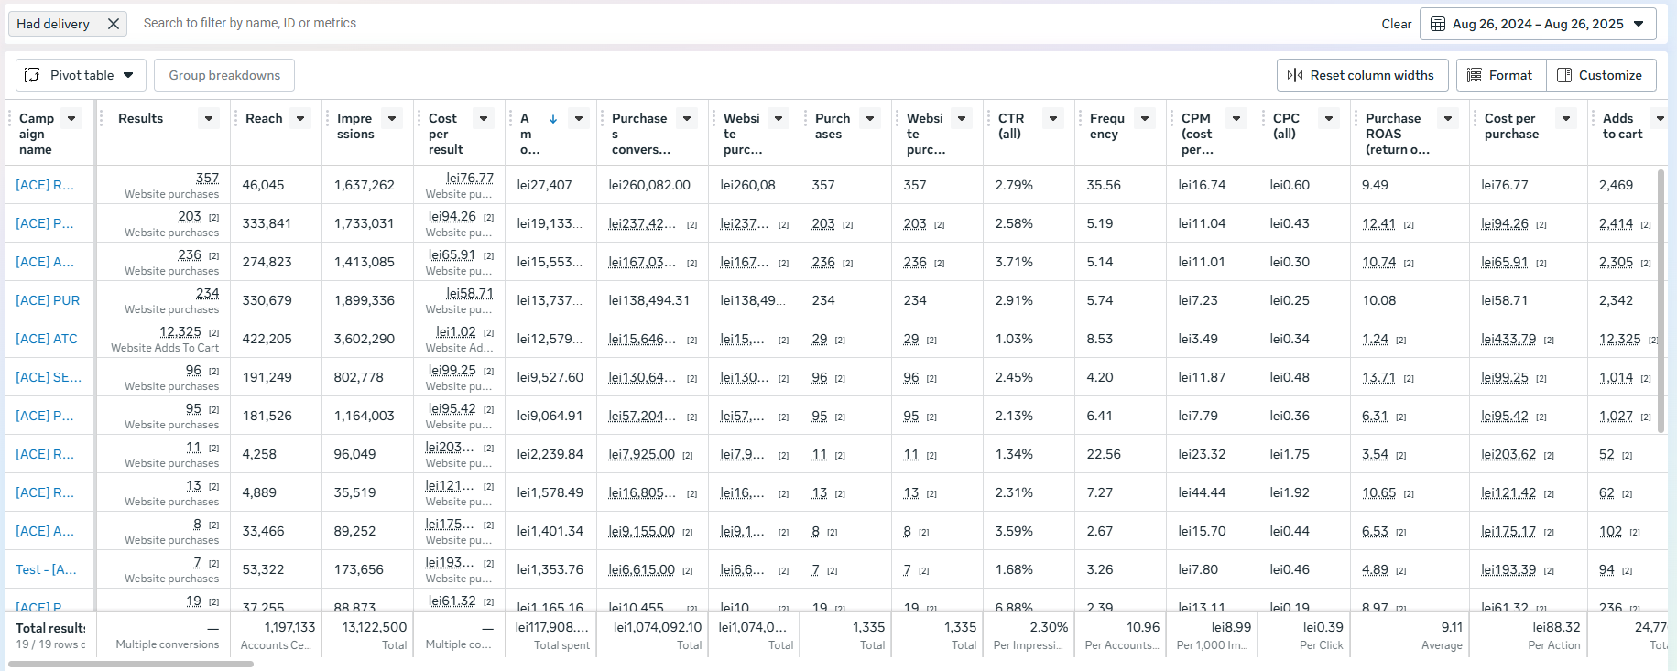Click the 357 results value link
1677x671 pixels.
point(207,178)
